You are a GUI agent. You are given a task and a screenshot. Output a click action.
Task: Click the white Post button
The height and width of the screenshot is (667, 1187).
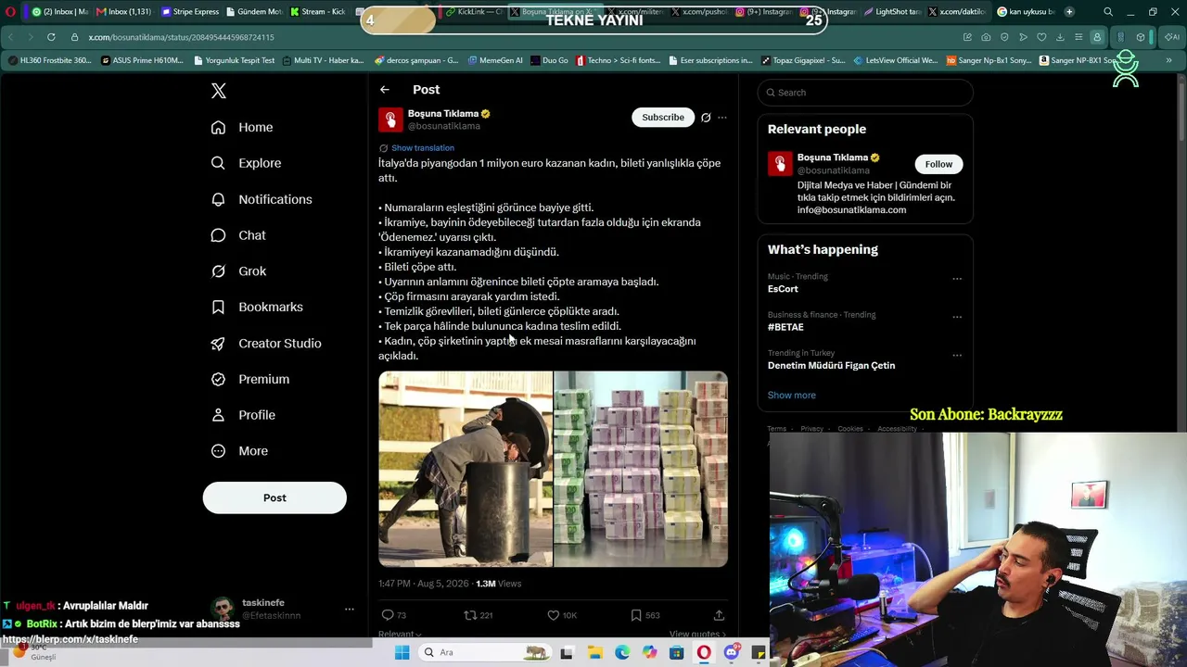pos(274,497)
